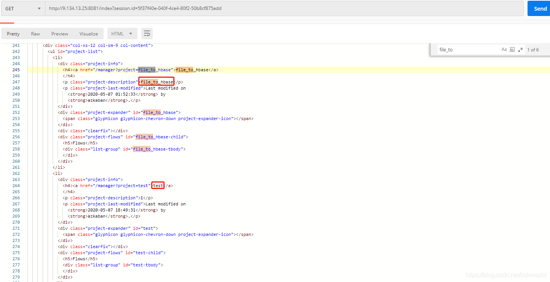Click the blue Send button
Image resolution: width=550 pixels, height=282 pixels.
click(x=539, y=8)
